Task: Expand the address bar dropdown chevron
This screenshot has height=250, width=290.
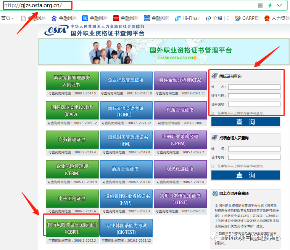Action: (x=280, y=5)
